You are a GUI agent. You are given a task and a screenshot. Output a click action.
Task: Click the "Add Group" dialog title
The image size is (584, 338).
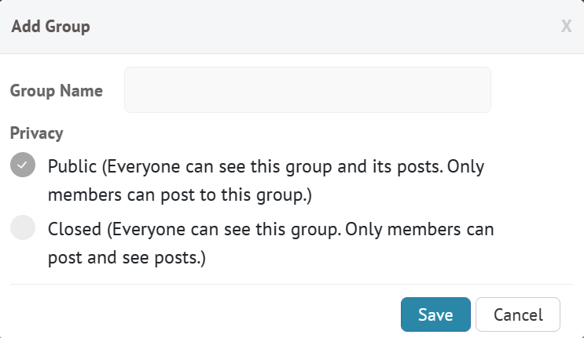pos(50,27)
